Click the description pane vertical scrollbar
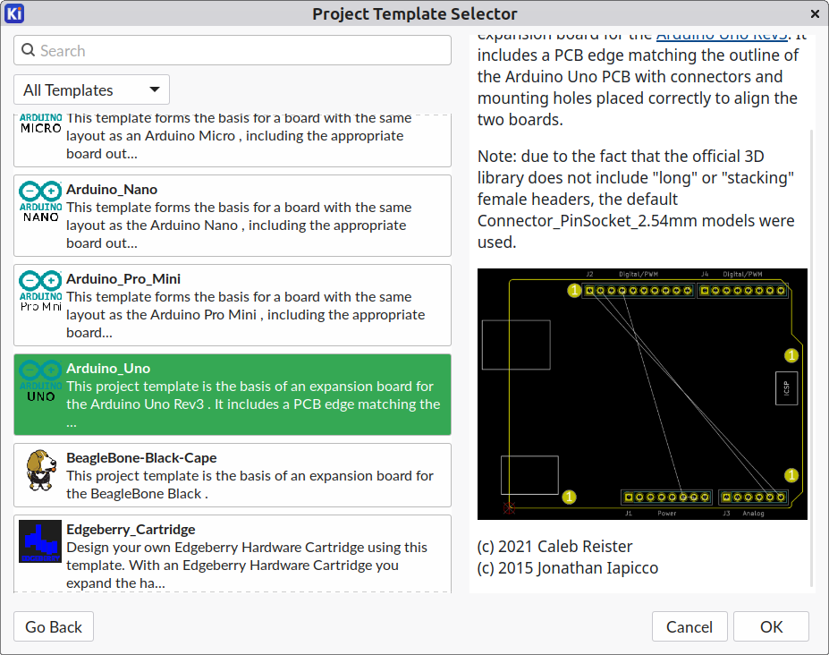Viewport: 829px width, 655px height. [x=811, y=358]
